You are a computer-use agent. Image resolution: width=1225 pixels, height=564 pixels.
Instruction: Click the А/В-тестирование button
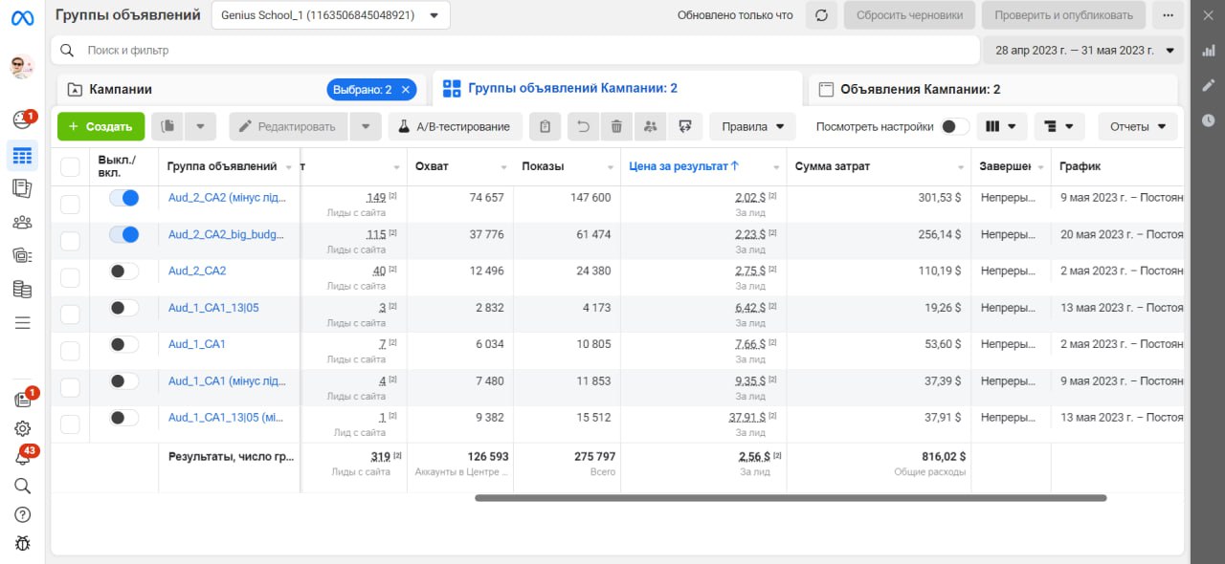pyautogui.click(x=456, y=126)
